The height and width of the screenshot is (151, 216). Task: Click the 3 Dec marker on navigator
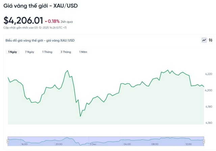(93, 144)
